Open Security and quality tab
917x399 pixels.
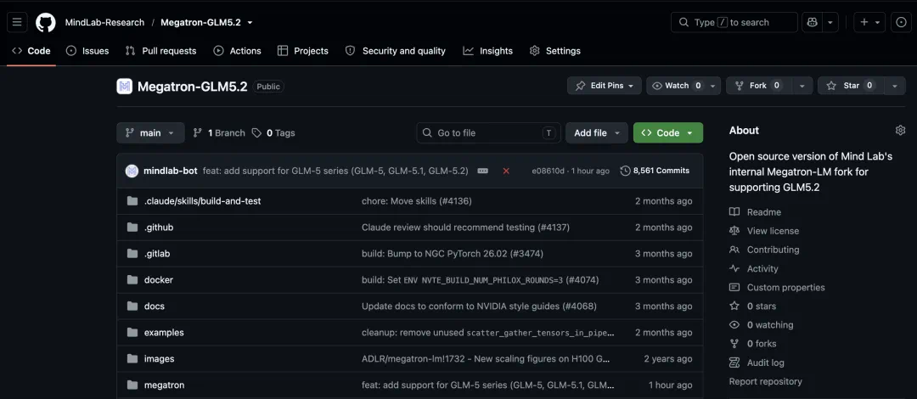(396, 51)
